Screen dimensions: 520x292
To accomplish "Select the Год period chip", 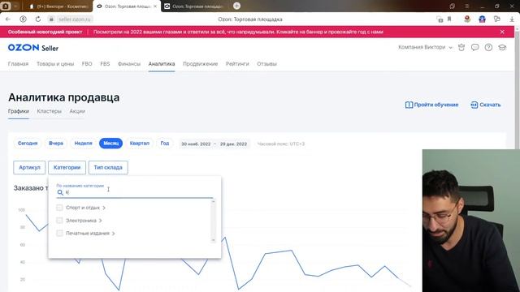I will (165, 144).
